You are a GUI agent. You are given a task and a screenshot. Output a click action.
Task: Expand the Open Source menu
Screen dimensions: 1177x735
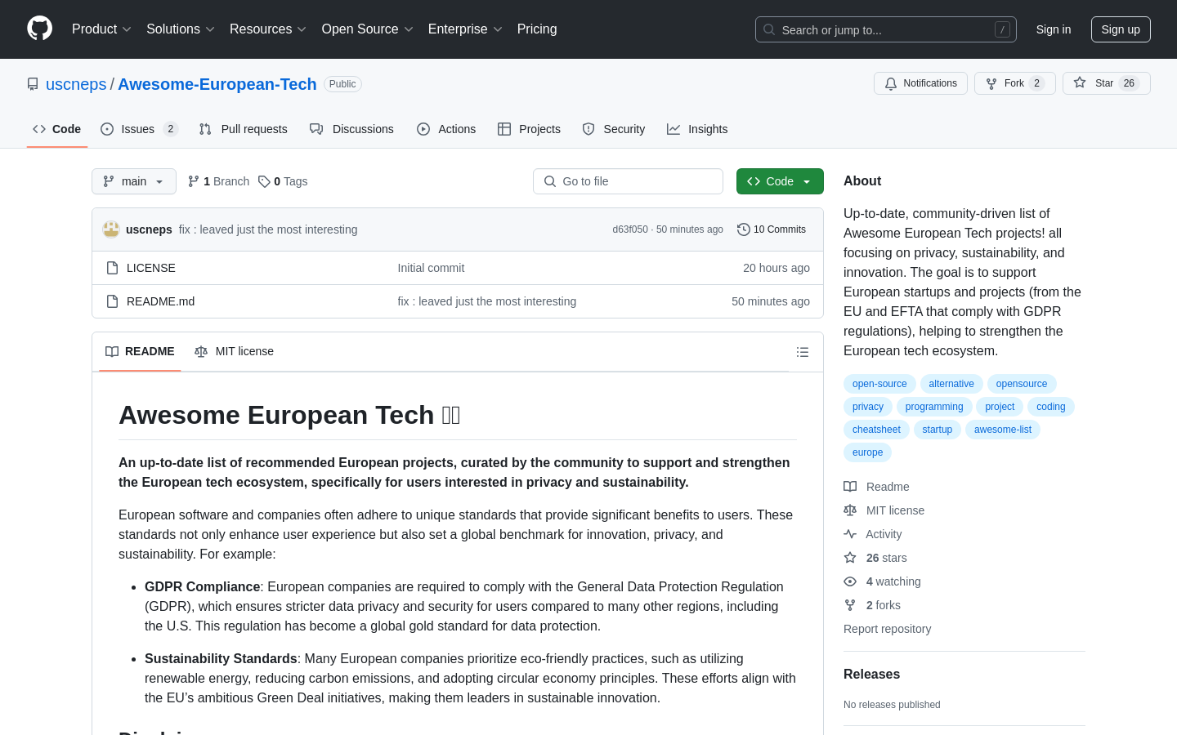[368, 29]
